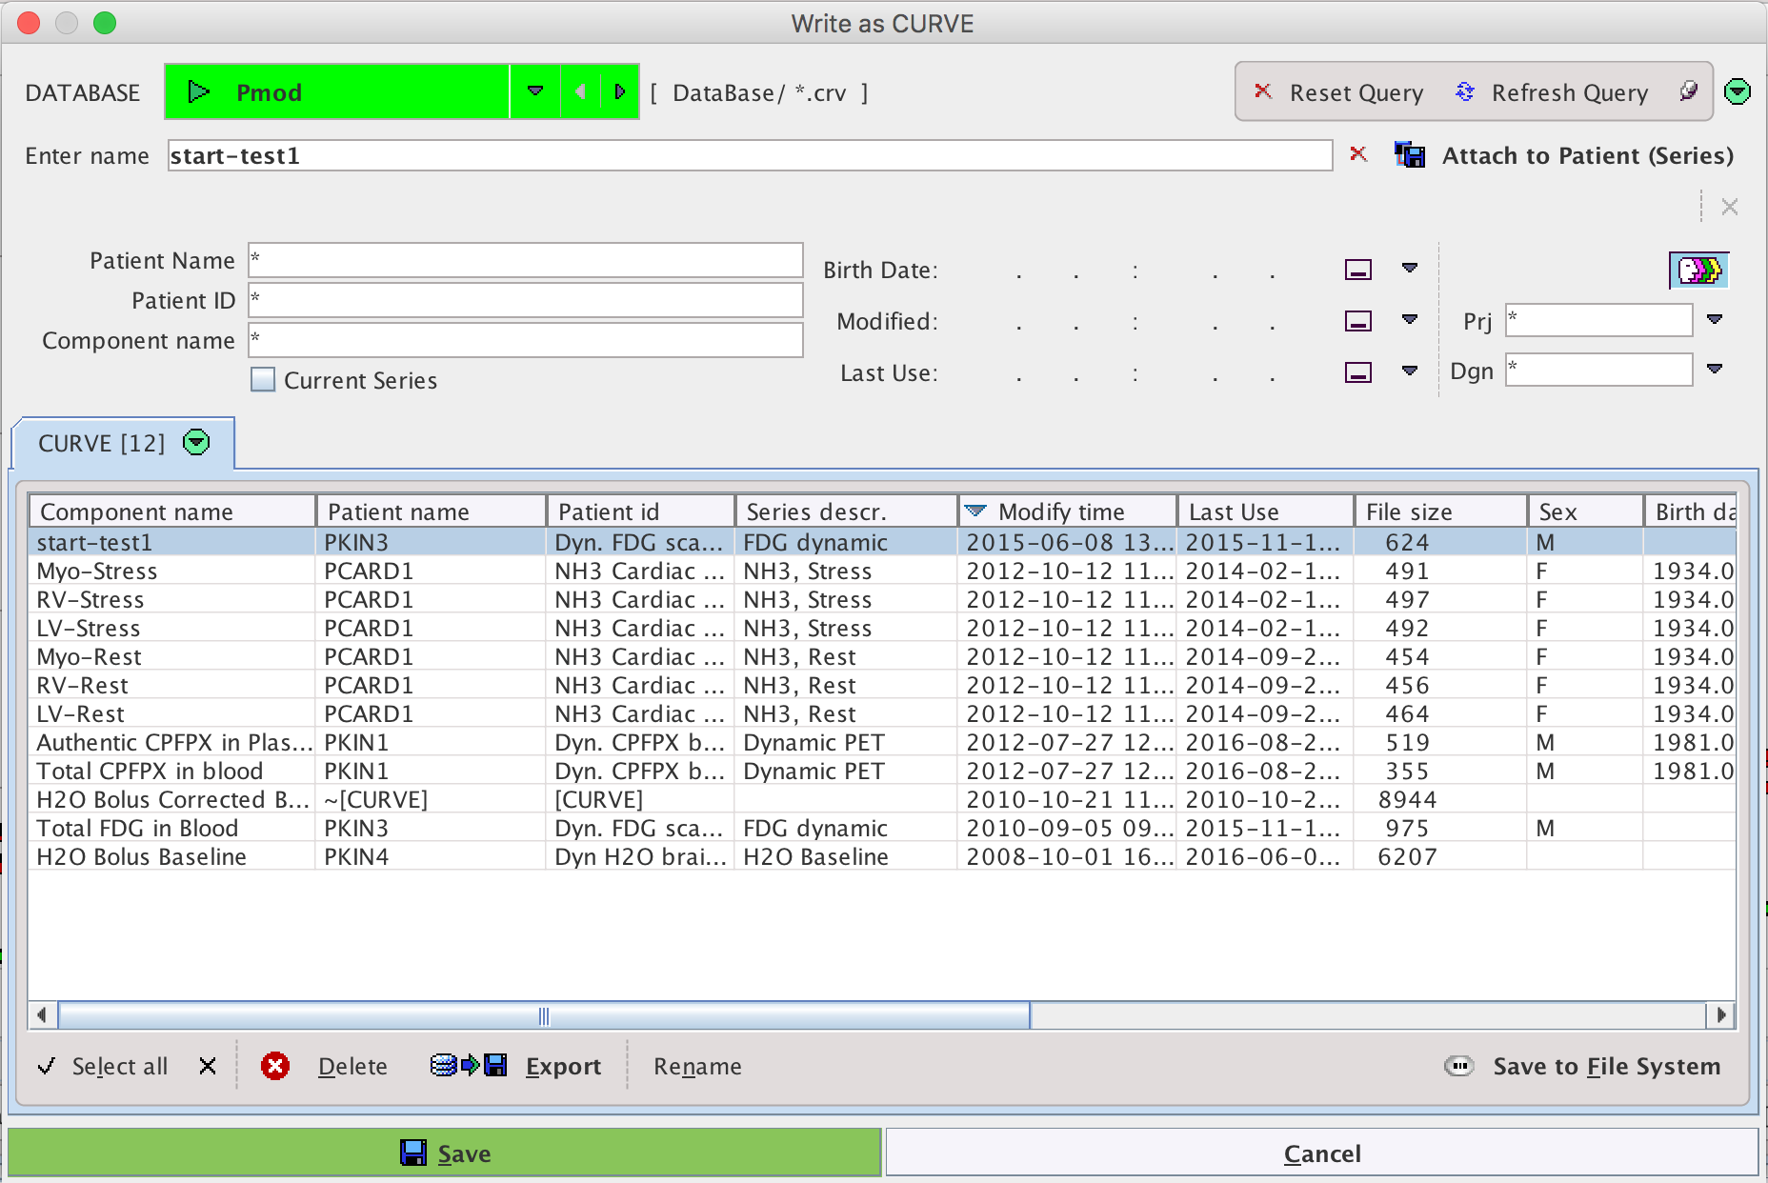Image resolution: width=1768 pixels, height=1183 pixels.
Task: Click the green Save button
Action: pos(445,1153)
